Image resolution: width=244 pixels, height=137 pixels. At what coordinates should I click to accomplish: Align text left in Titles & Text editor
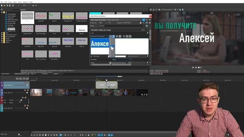tap(124, 36)
